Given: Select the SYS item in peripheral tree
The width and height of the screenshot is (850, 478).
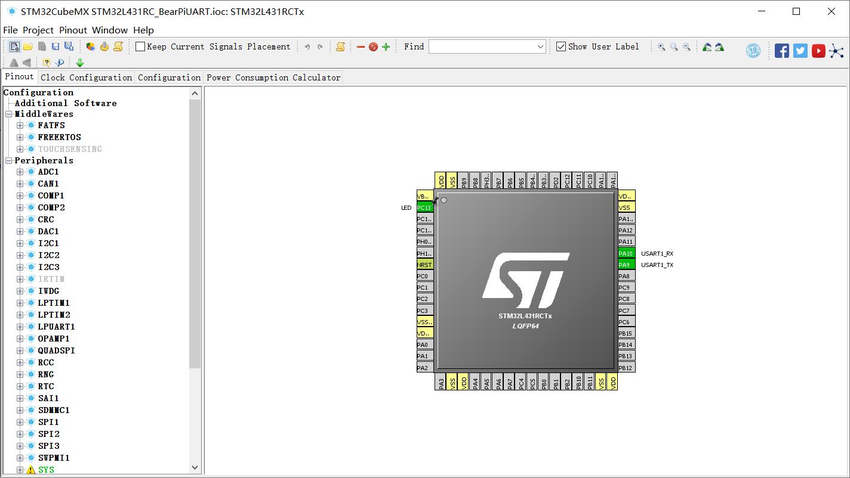Looking at the screenshot, I should 46,470.
